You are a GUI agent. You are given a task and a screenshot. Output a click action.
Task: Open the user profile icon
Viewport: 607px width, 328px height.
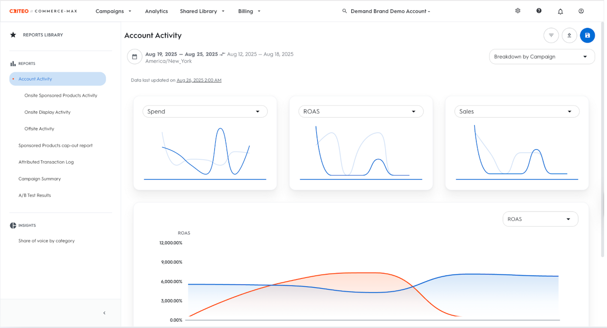point(581,11)
